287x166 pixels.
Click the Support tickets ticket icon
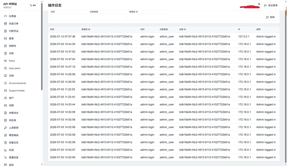(x=5, y=91)
